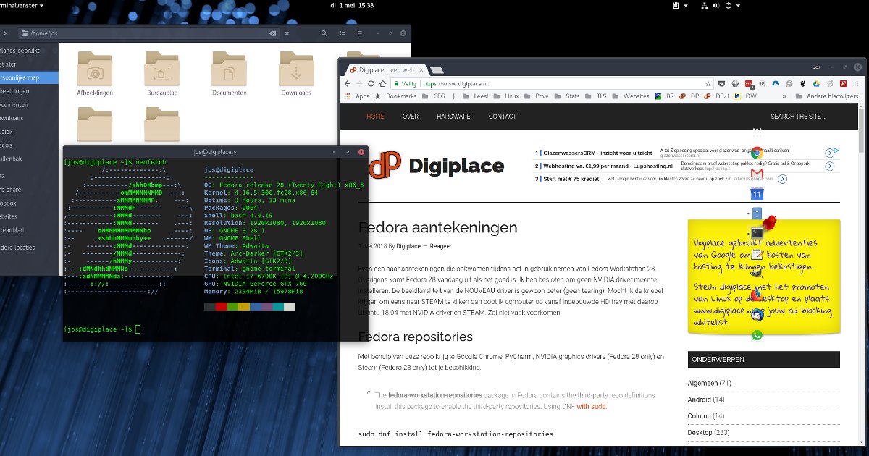Click the Thunderbird icon in the overlay dock
Image resolution: width=869 pixels, height=456 pixels.
pyautogui.click(x=756, y=315)
